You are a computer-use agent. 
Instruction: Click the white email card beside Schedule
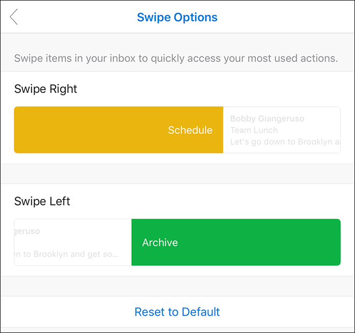click(281, 130)
